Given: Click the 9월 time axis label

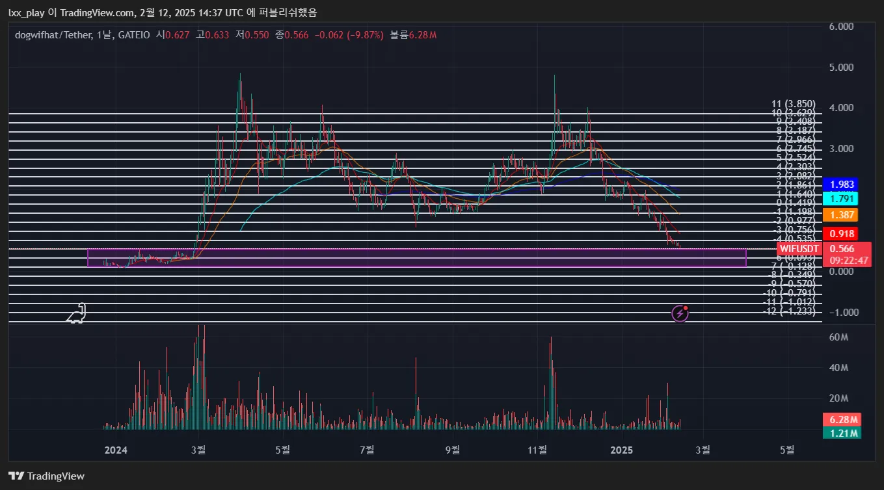Looking at the screenshot, I should (453, 450).
